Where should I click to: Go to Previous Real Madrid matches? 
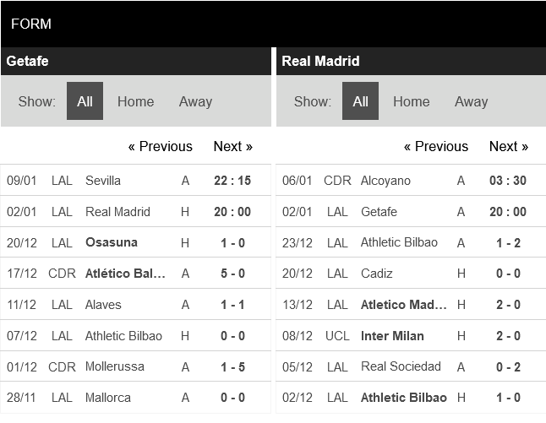point(435,146)
